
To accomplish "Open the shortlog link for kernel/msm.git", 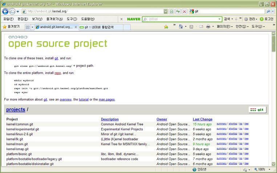I will [233, 144].
